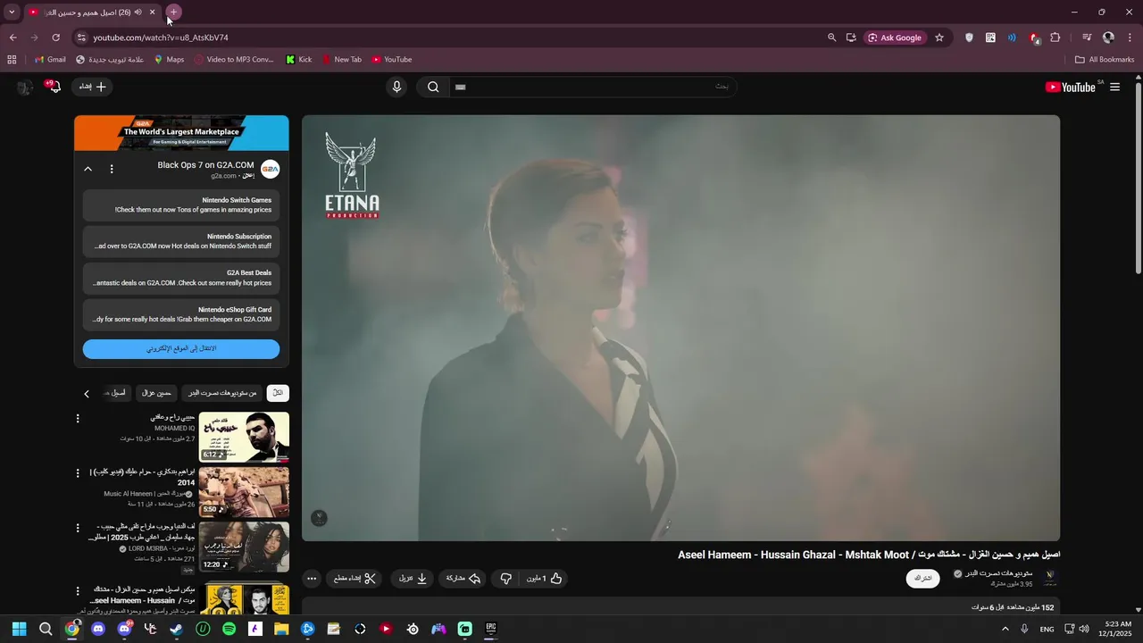1143x643 pixels.
Task: Open the account avatar on YouTube
Action: [24, 87]
